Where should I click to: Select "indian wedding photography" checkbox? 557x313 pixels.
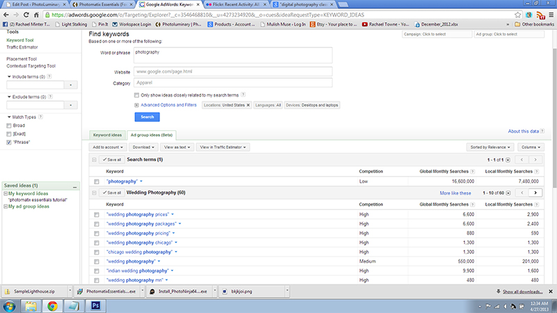point(97,271)
